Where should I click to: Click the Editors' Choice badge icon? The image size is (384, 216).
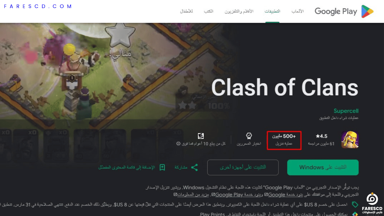(249, 136)
